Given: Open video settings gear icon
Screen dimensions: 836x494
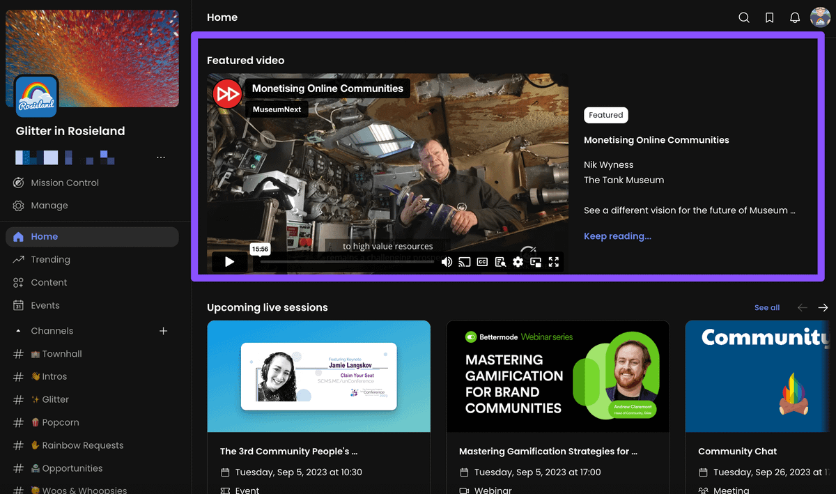Looking at the screenshot, I should (518, 262).
